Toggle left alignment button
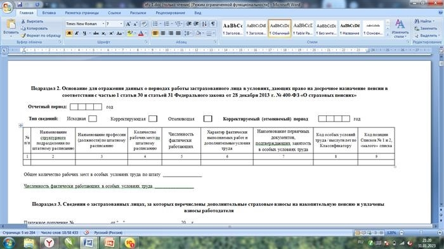The height and width of the screenshot is (249, 444). tap(155, 34)
